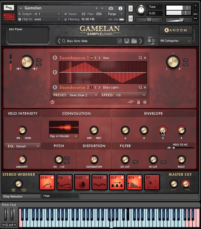201x229 pixels.
Task: Open the PRESET Siren Style dropdown
Action: pyautogui.click(x=76, y=95)
